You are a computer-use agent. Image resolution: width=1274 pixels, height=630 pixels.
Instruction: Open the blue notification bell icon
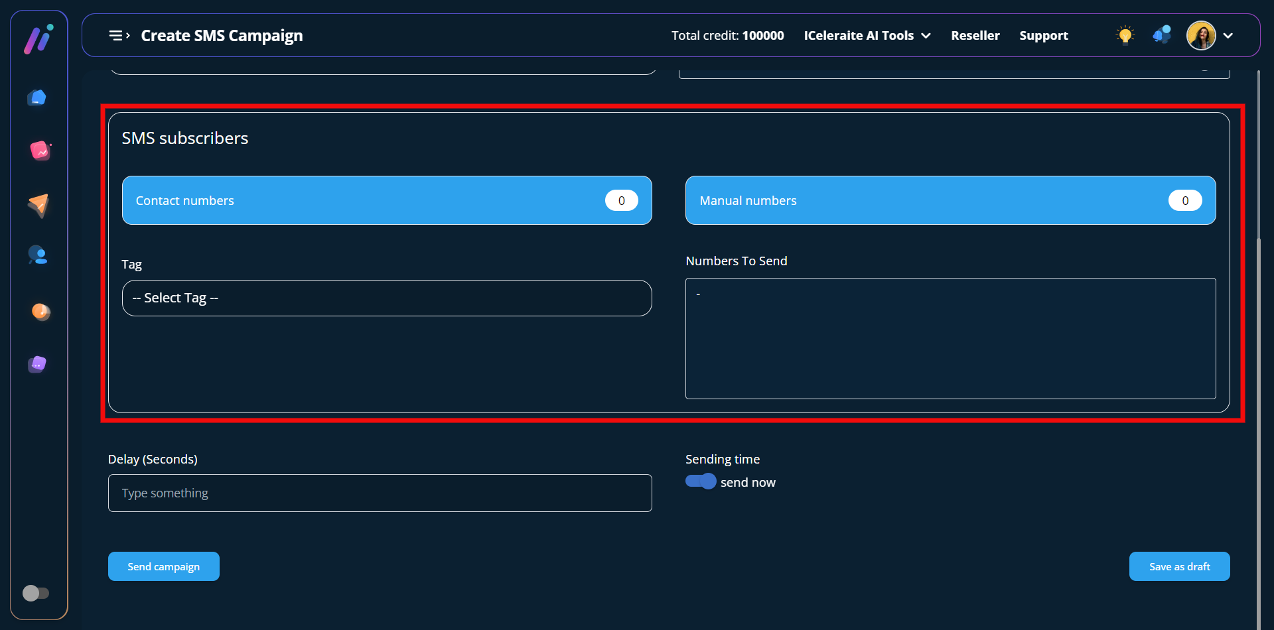[1162, 35]
